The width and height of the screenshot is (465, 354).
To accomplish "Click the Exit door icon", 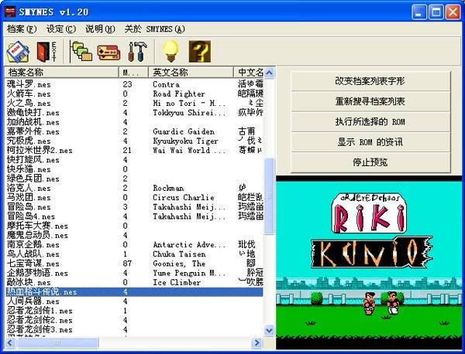I will pos(46,52).
